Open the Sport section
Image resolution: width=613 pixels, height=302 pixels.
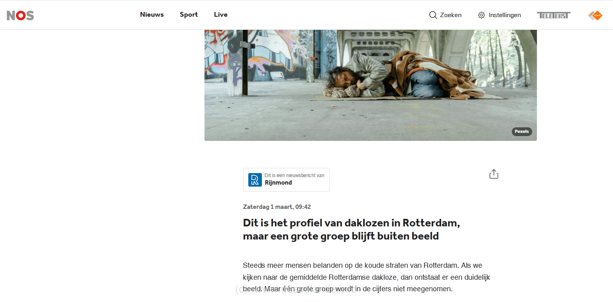189,15
